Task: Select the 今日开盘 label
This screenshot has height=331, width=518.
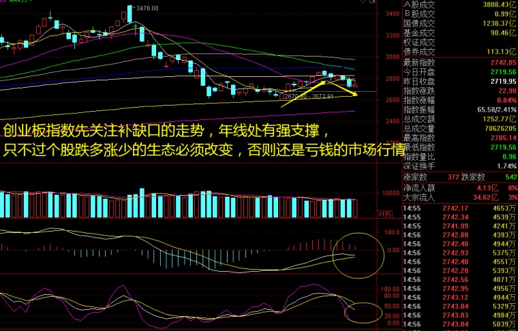Action: (x=419, y=72)
